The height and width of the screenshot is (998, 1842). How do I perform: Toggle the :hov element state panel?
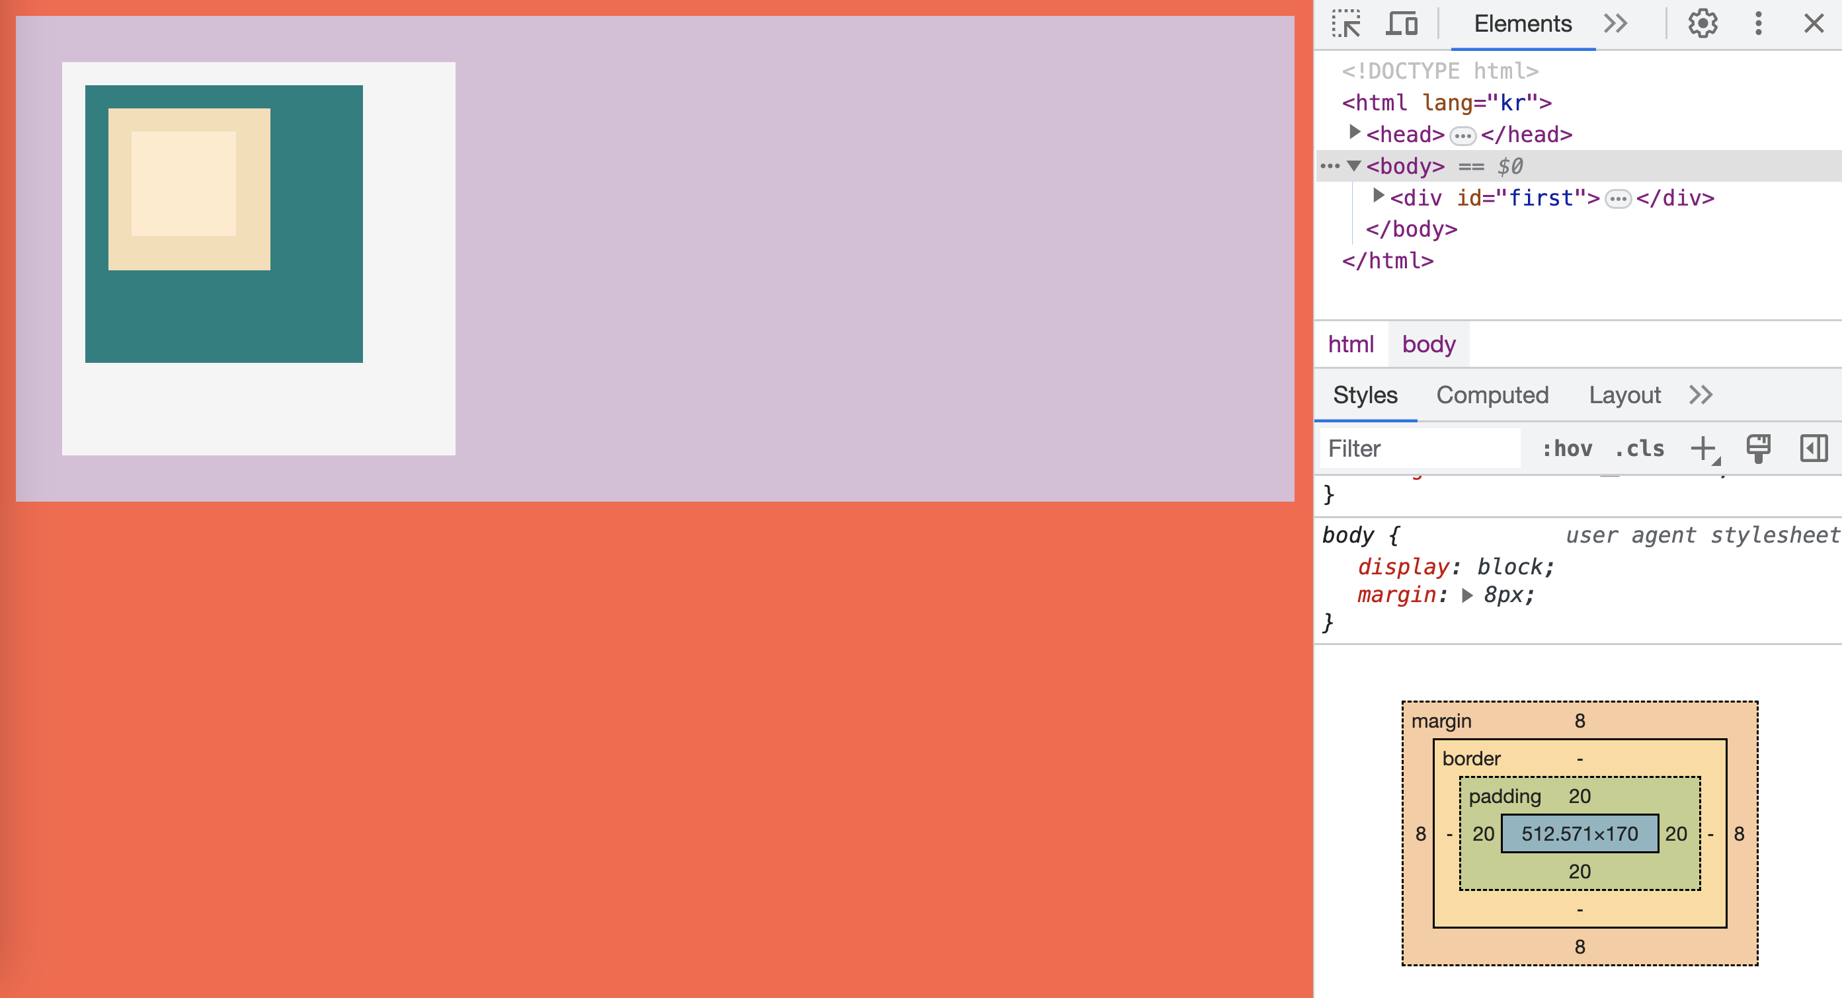(x=1567, y=449)
